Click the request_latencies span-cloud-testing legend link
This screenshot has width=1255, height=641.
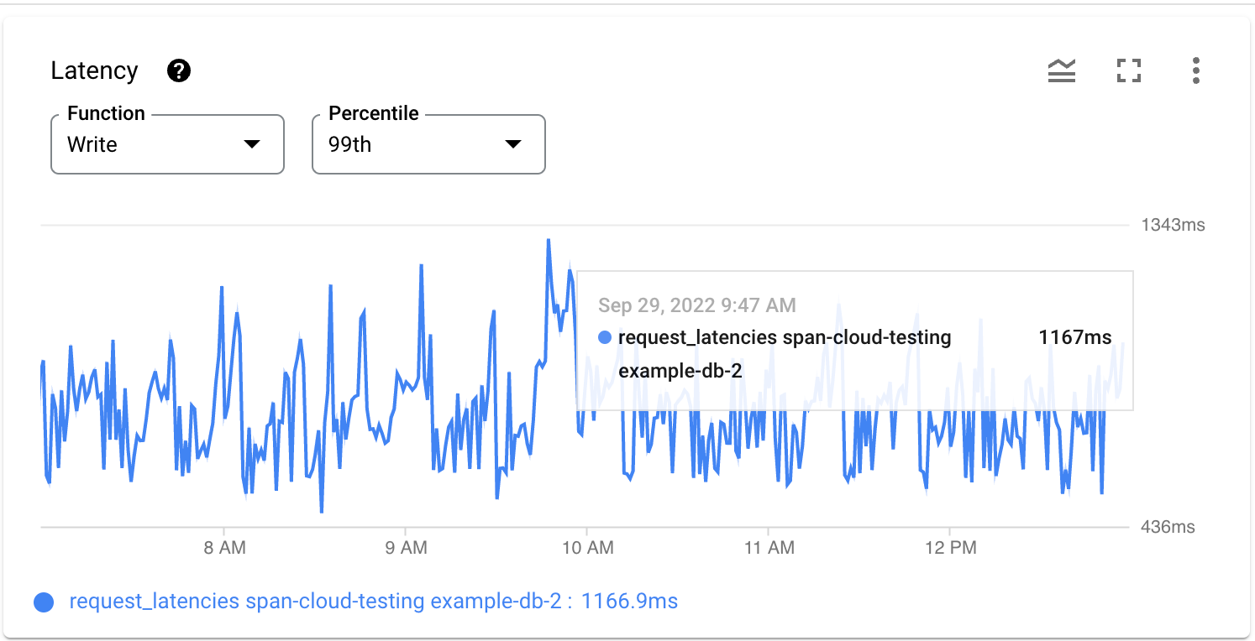(252, 601)
